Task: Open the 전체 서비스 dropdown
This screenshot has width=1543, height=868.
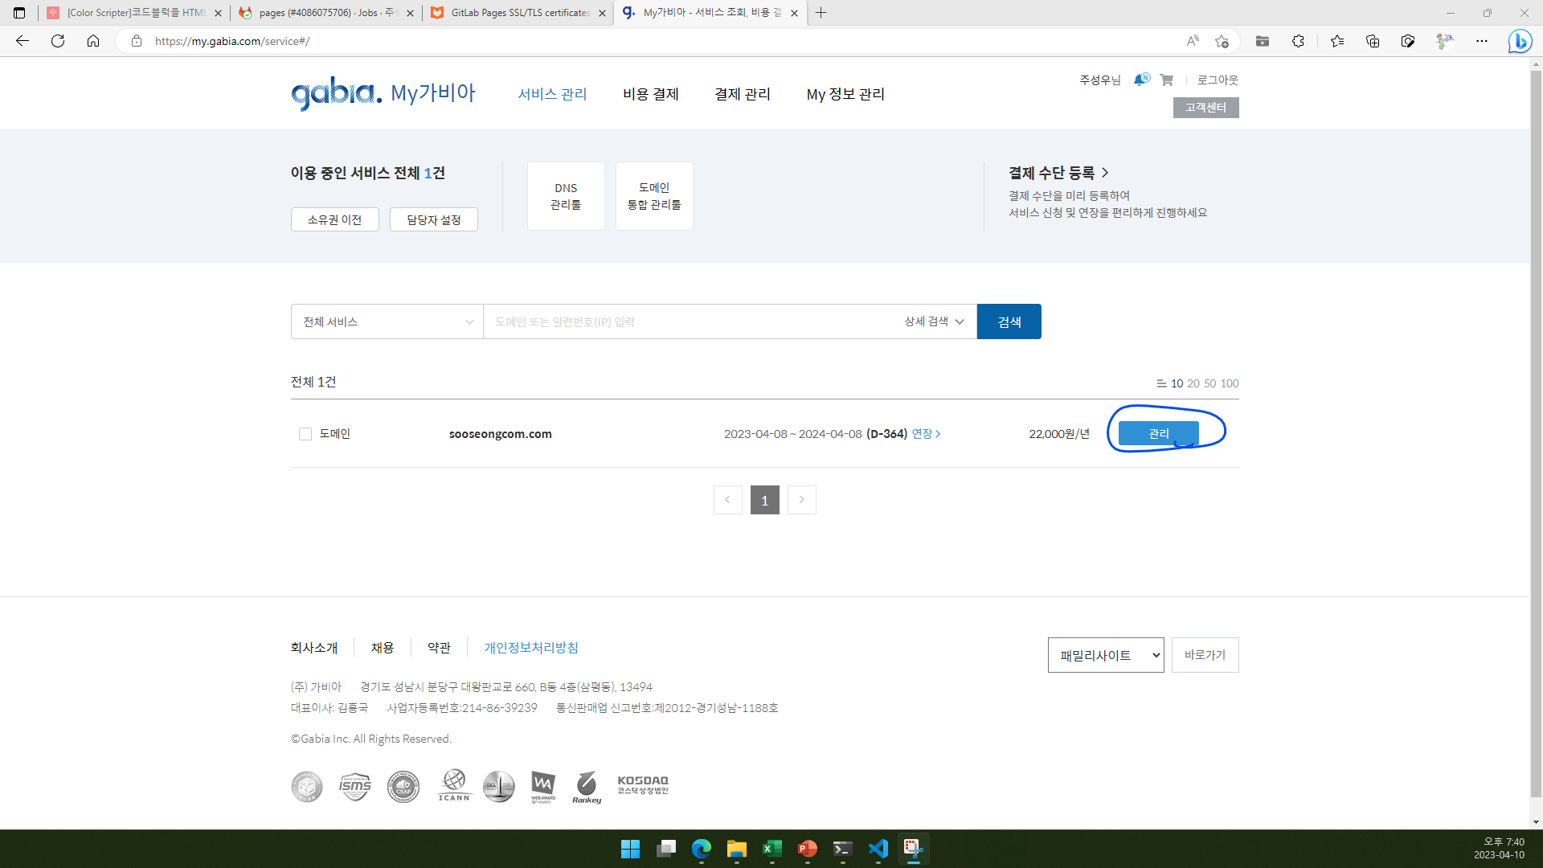Action: pyautogui.click(x=387, y=321)
